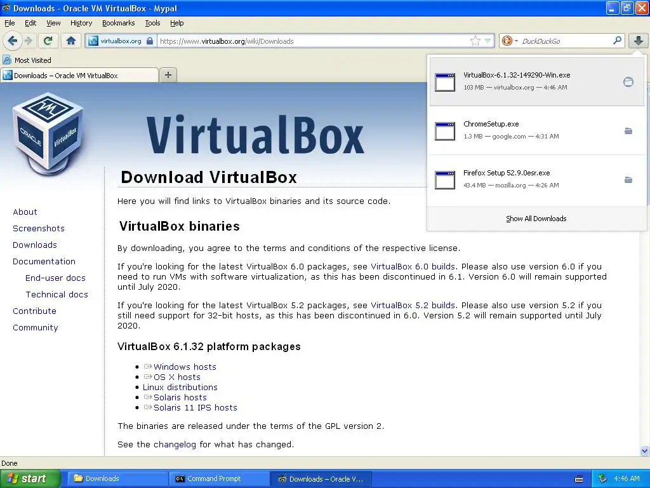Viewport: 650px width, 488px height.
Task: Click the 4:46 AM taskbar clock
Action: [x=627, y=478]
